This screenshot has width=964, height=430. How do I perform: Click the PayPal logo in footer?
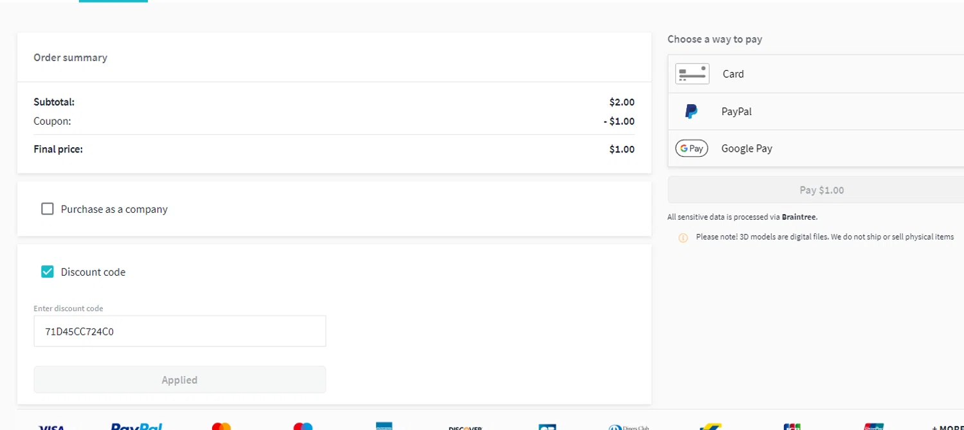pos(136,426)
